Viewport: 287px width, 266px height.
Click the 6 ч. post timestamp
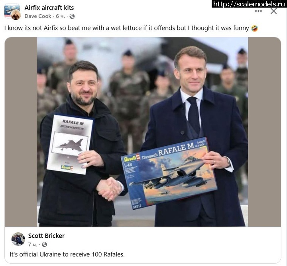tap(61, 16)
